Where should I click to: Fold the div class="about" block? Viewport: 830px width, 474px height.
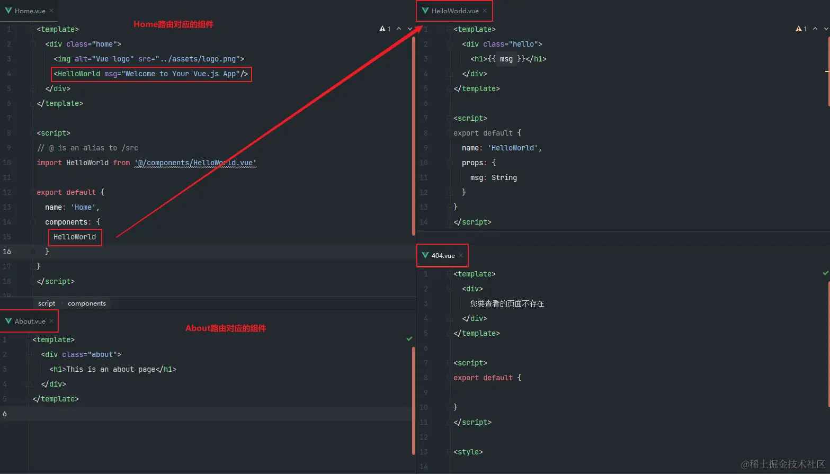[x=29, y=354]
